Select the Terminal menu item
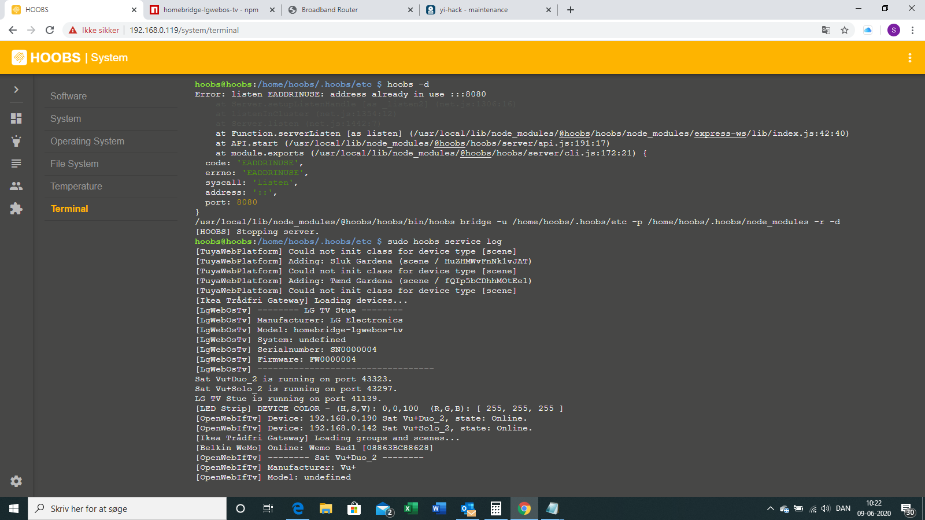This screenshot has height=520, width=925. click(x=111, y=209)
